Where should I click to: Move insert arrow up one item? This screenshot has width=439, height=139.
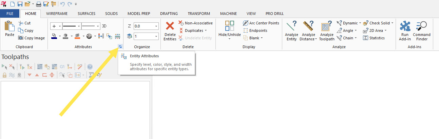[x=37, y=75]
